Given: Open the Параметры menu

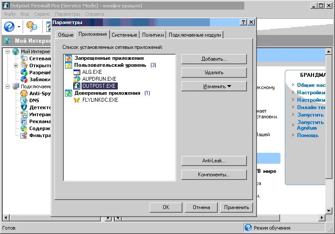Looking at the screenshot, I should click(x=68, y=14).
